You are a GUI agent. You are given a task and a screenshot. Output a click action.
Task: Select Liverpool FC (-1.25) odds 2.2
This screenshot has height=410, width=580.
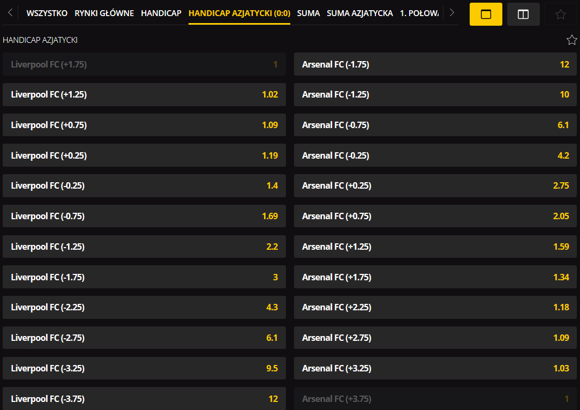[x=144, y=247]
